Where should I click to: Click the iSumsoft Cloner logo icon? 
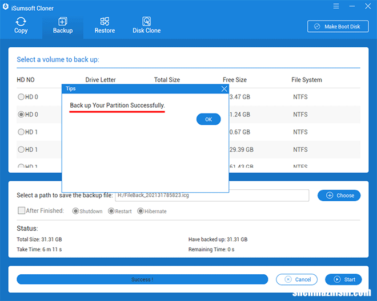click(x=6, y=7)
